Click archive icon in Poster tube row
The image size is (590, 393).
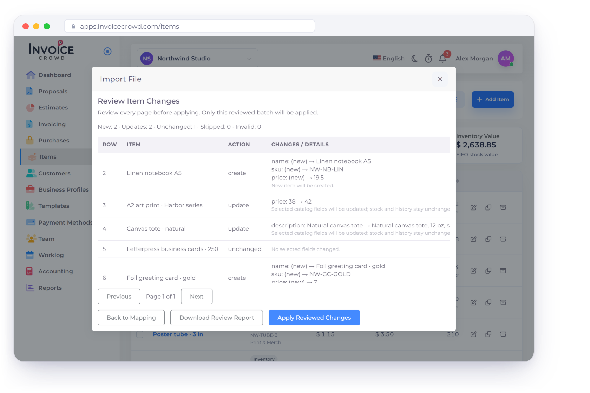[x=503, y=334]
